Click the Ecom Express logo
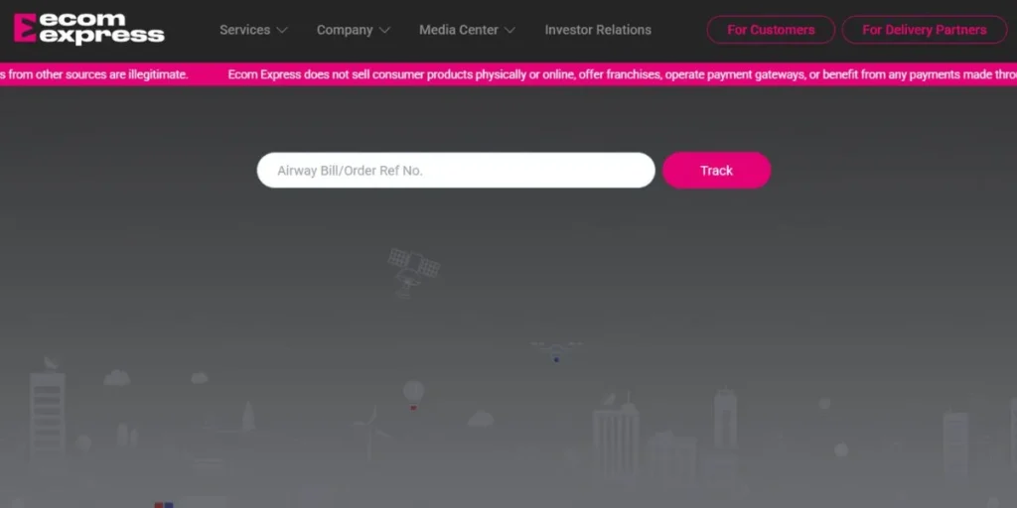 (x=88, y=29)
